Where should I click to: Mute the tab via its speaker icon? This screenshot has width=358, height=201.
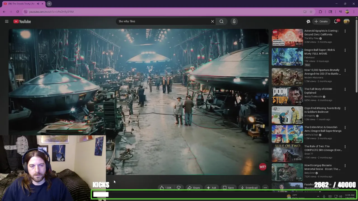[38, 4]
